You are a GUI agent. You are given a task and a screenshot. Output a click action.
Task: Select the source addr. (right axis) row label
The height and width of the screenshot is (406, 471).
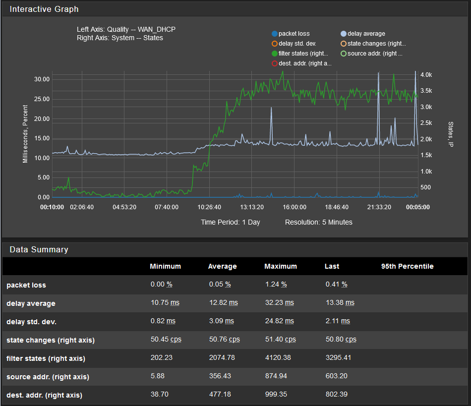point(48,377)
